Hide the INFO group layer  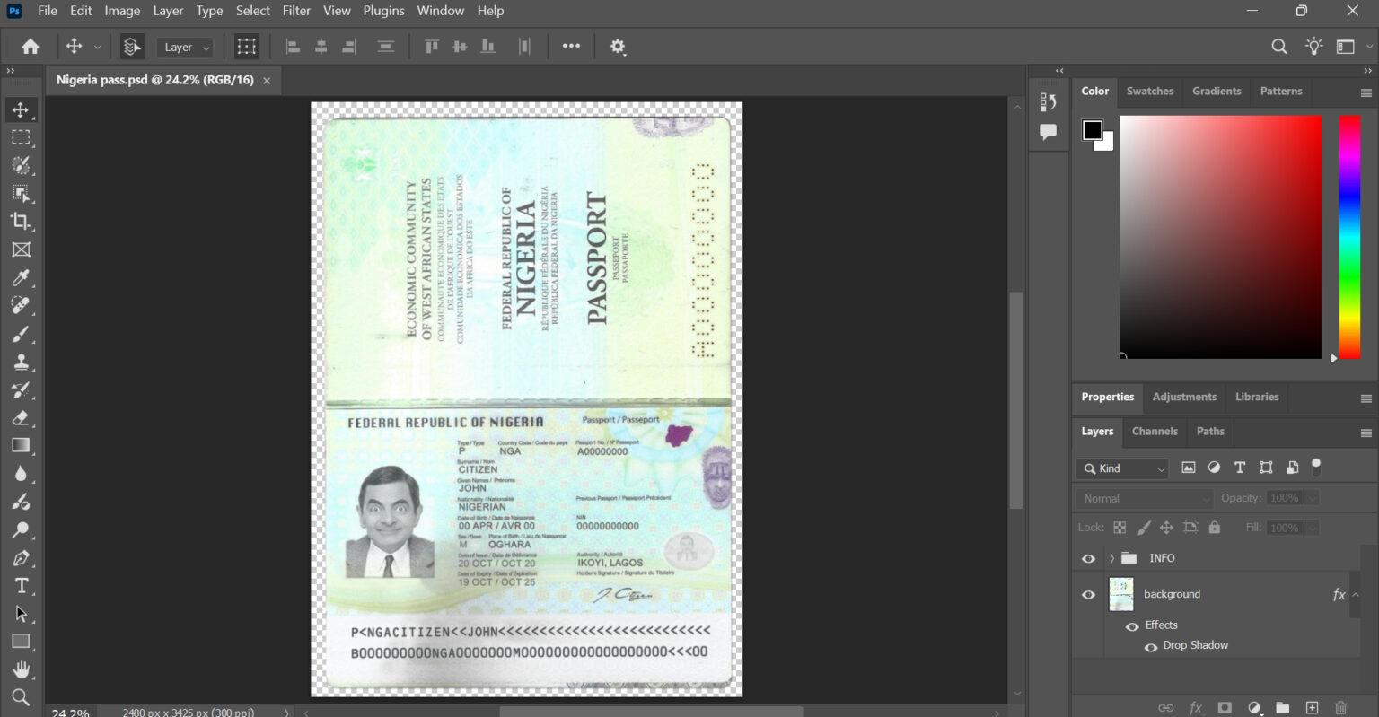1088,558
